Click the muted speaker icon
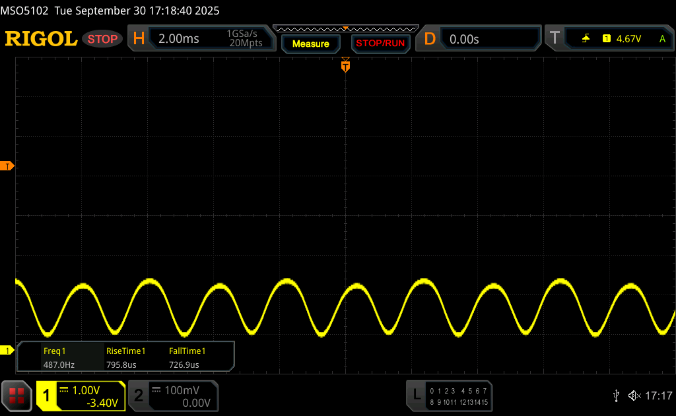The image size is (676, 416). [x=634, y=396]
